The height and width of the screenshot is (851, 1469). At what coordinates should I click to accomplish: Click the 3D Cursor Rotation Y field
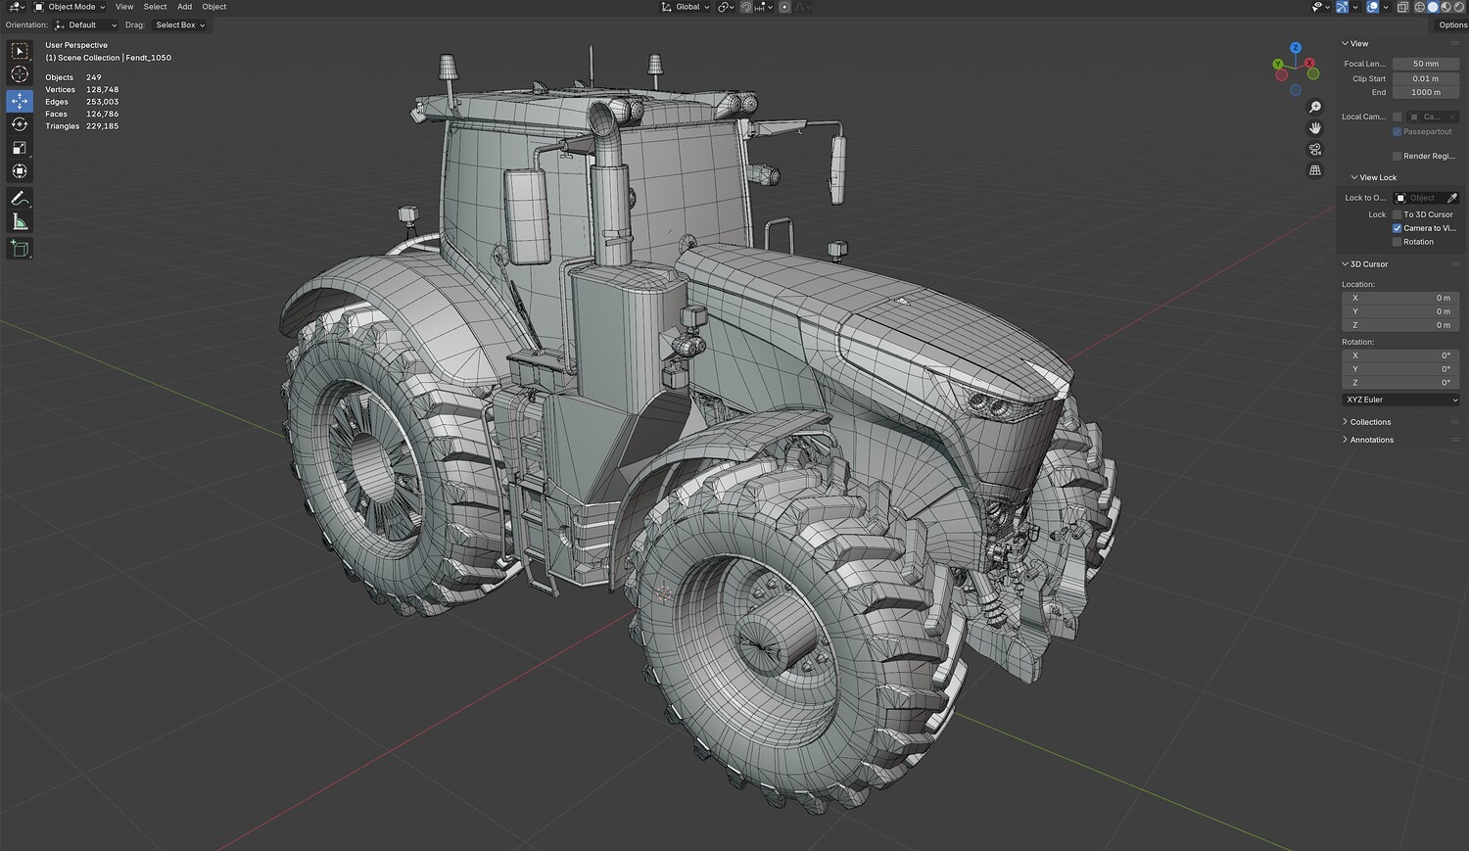click(1400, 369)
